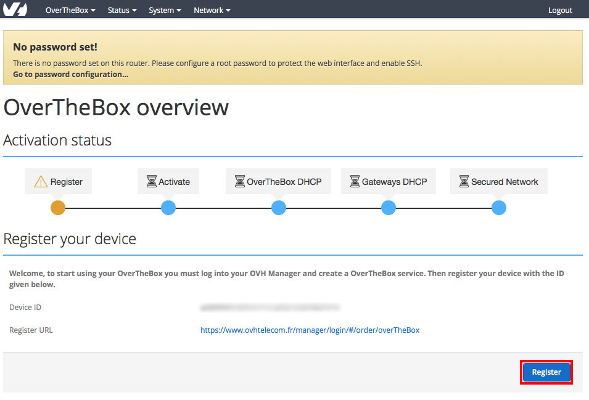The height and width of the screenshot is (400, 589).
Task: Select the Secured Network step label
Action: tap(504, 181)
